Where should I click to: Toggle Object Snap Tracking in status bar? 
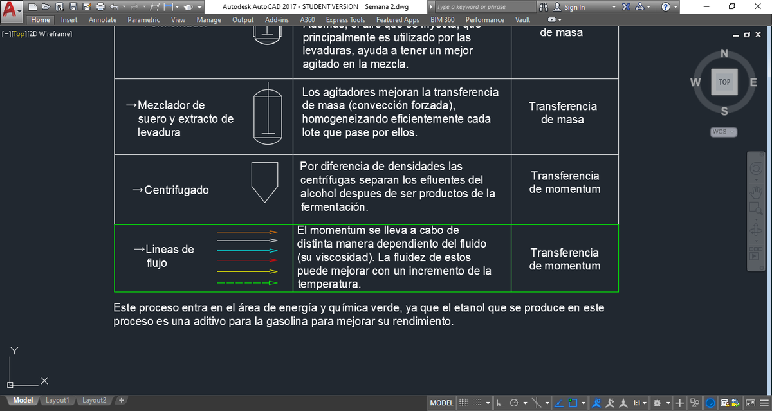coord(558,403)
